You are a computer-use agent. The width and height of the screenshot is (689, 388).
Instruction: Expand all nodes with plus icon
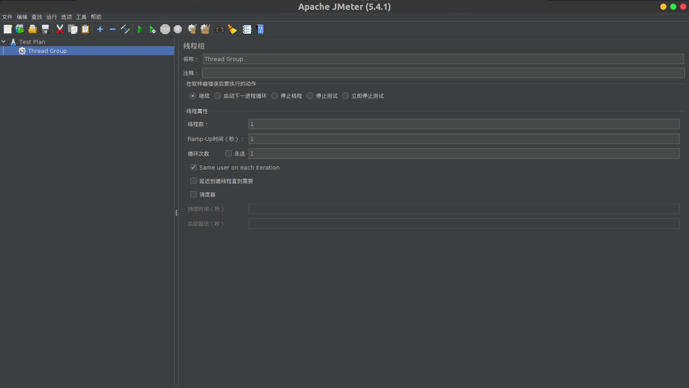pyautogui.click(x=100, y=29)
